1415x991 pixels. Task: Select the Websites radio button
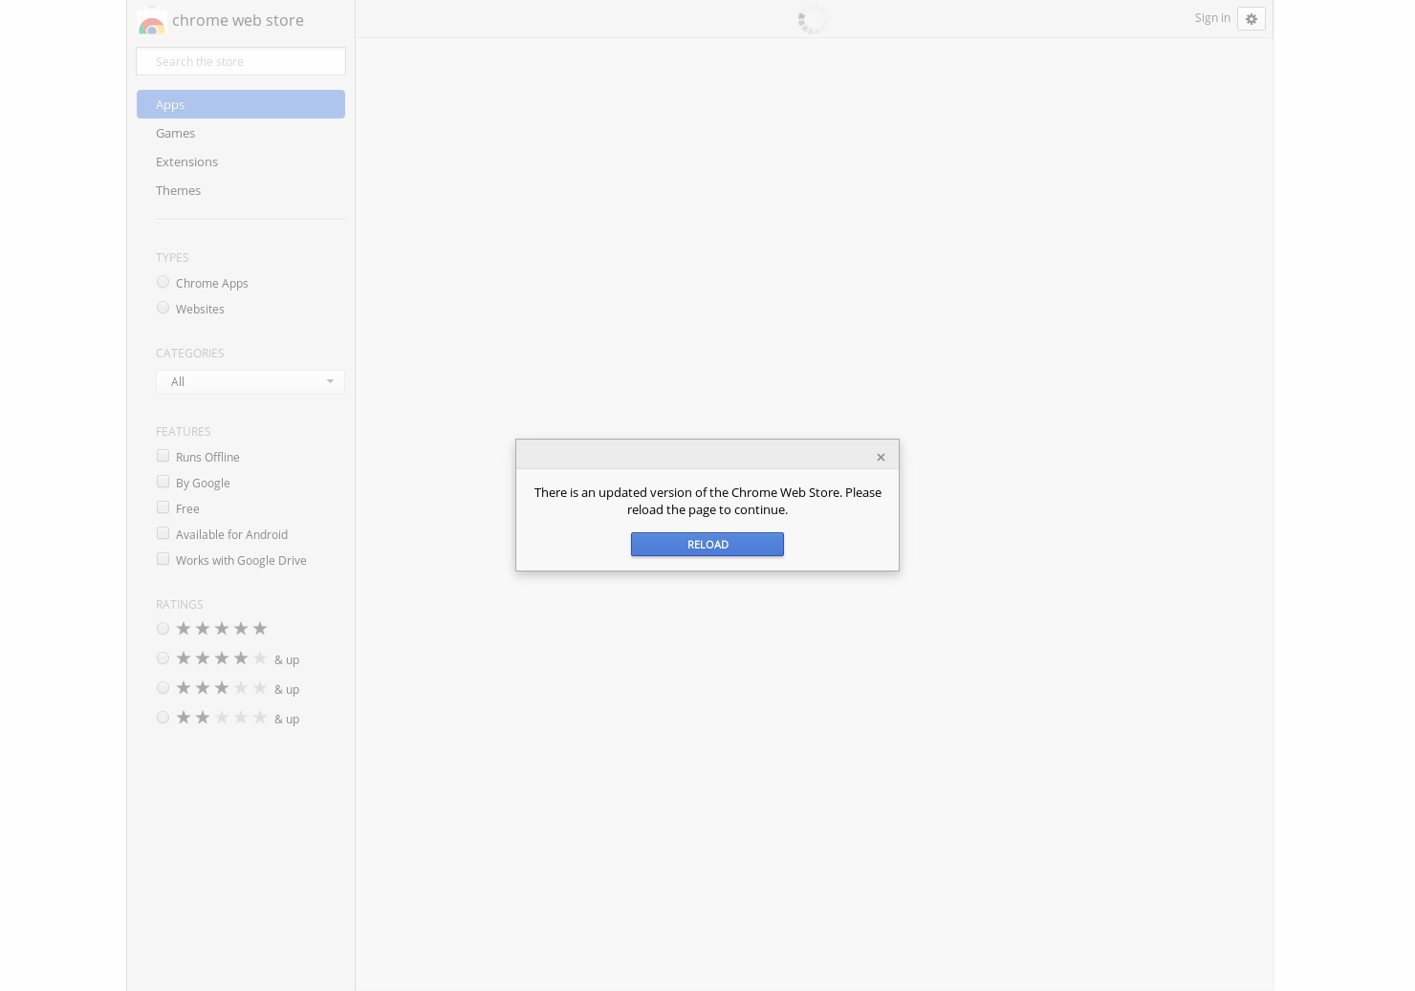pos(163,308)
